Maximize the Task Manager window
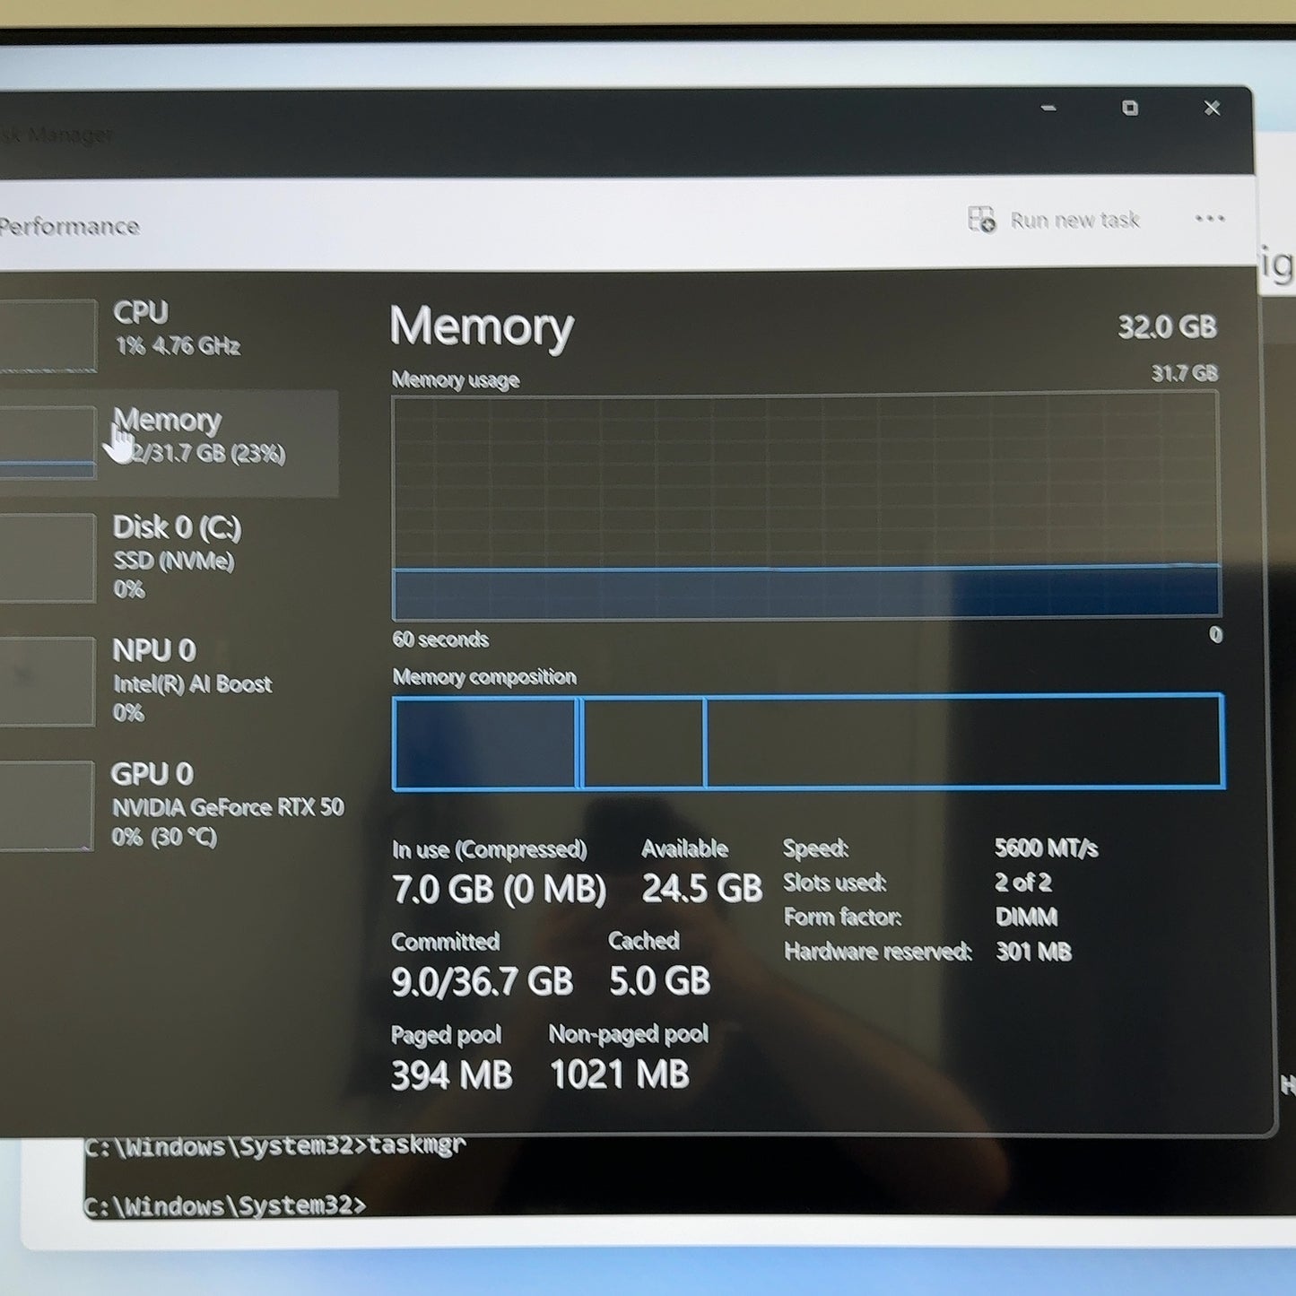 [1130, 108]
